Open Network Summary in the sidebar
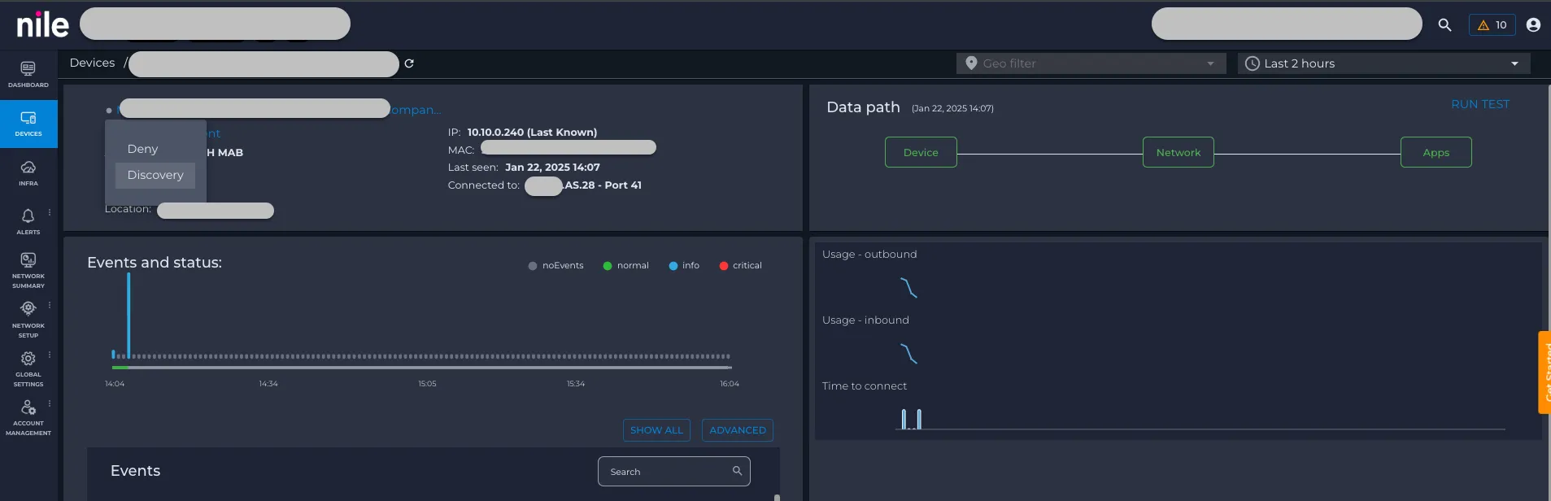This screenshot has height=501, width=1551. 28,270
